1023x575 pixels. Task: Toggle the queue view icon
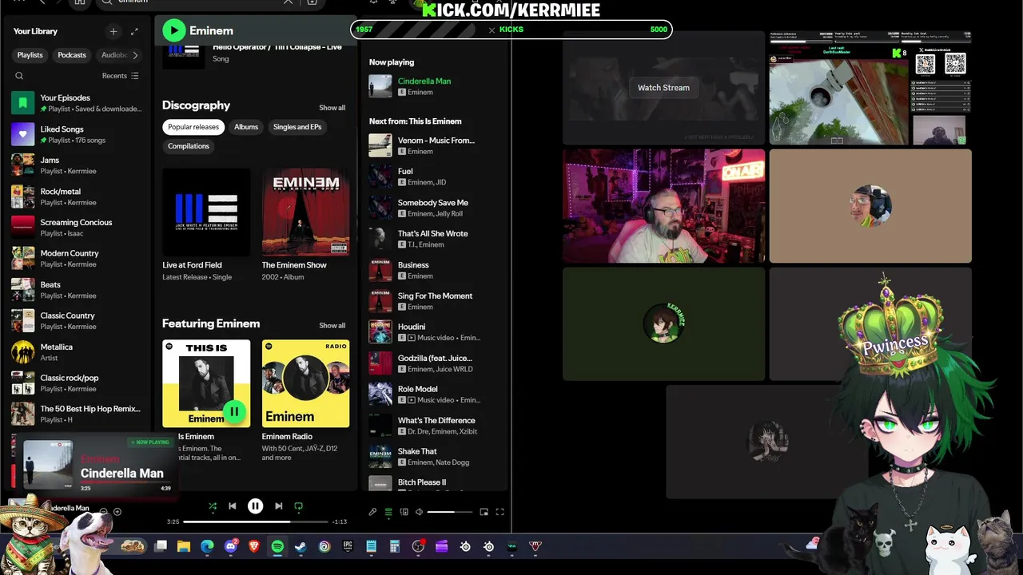pyautogui.click(x=388, y=512)
